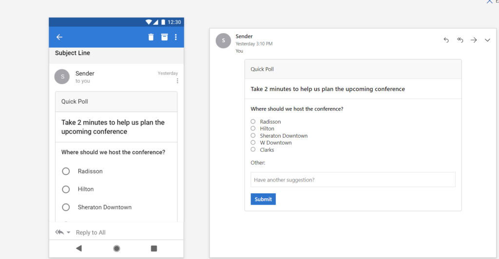Click Sender name in desktop message
Image resolution: width=499 pixels, height=259 pixels.
[244, 36]
